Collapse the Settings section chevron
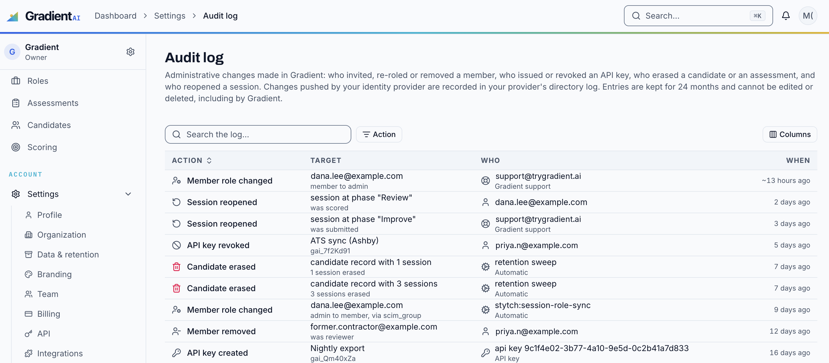829x363 pixels. point(128,194)
